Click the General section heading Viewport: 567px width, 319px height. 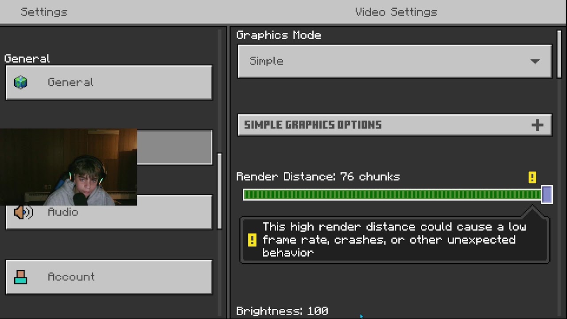[x=27, y=58]
